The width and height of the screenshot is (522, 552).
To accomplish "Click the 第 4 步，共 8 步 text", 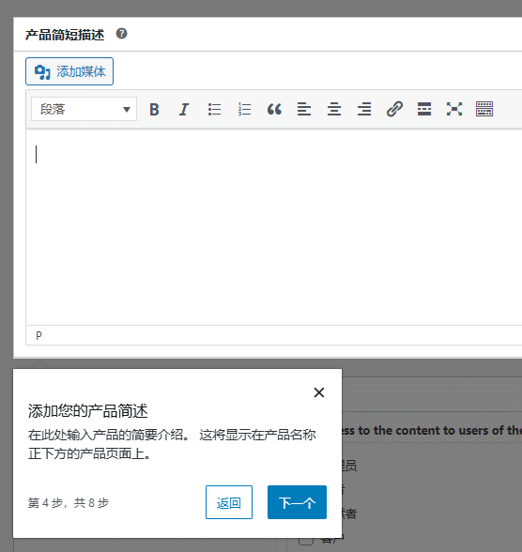I will (x=69, y=503).
